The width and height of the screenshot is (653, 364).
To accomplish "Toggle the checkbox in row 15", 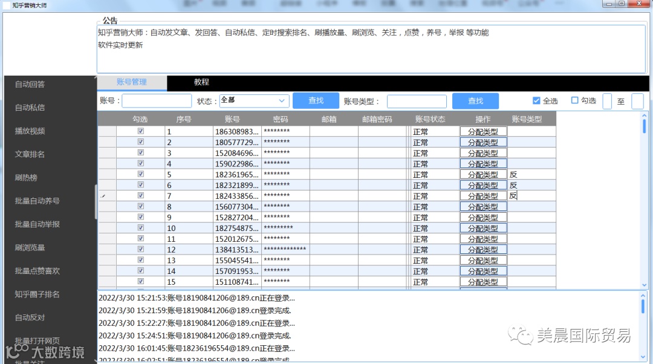I will 141,281.
